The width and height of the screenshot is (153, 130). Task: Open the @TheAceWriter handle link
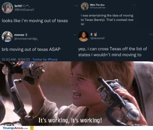coord(98,8)
